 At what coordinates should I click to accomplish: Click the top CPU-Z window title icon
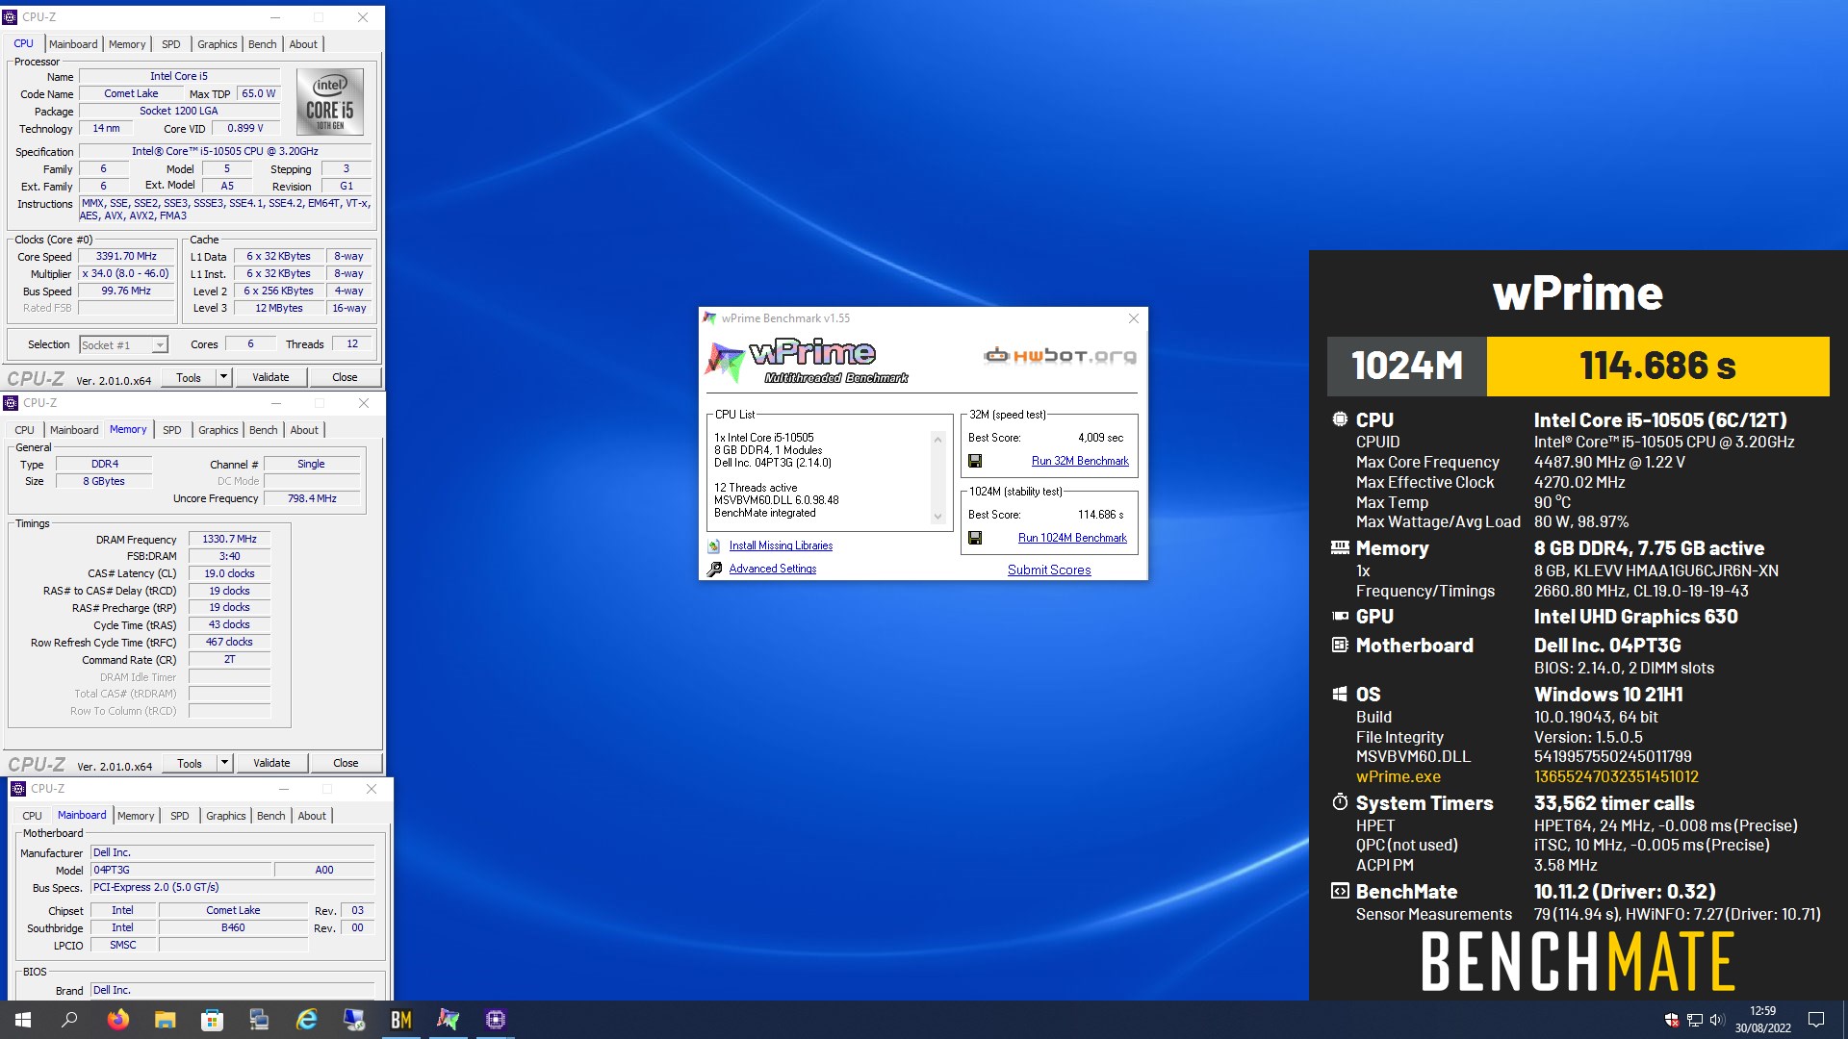10,17
